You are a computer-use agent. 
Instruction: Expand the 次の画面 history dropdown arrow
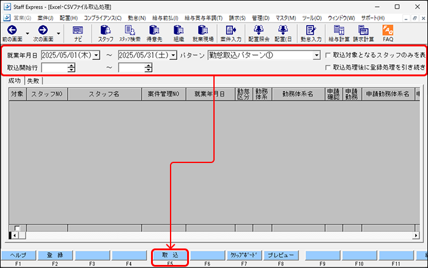pos(59,34)
